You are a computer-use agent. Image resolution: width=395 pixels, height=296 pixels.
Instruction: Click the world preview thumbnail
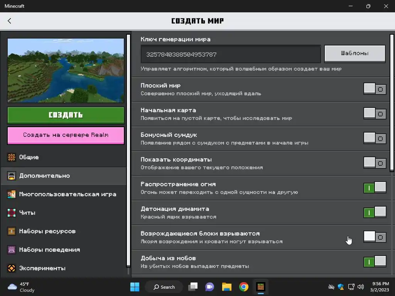coord(66,71)
